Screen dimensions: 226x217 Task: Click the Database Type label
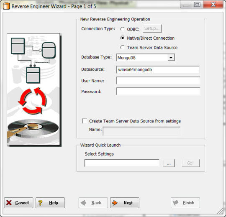[96, 57]
